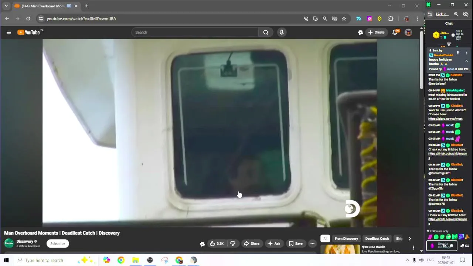Open Chrome tab search dropdown arrow

point(6,6)
